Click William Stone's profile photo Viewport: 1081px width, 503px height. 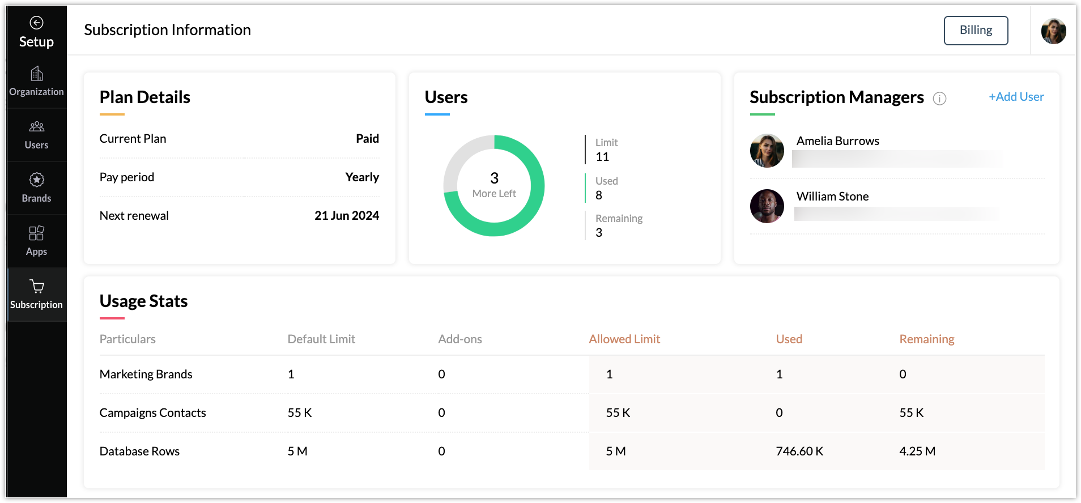point(767,206)
